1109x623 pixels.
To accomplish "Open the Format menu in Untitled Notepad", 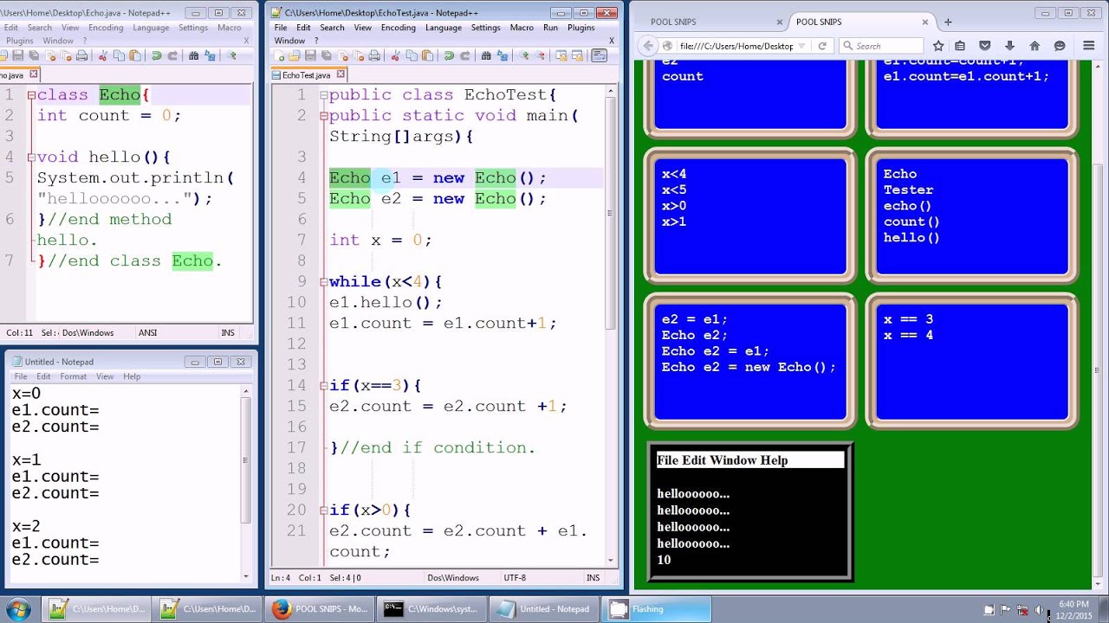I will [73, 376].
